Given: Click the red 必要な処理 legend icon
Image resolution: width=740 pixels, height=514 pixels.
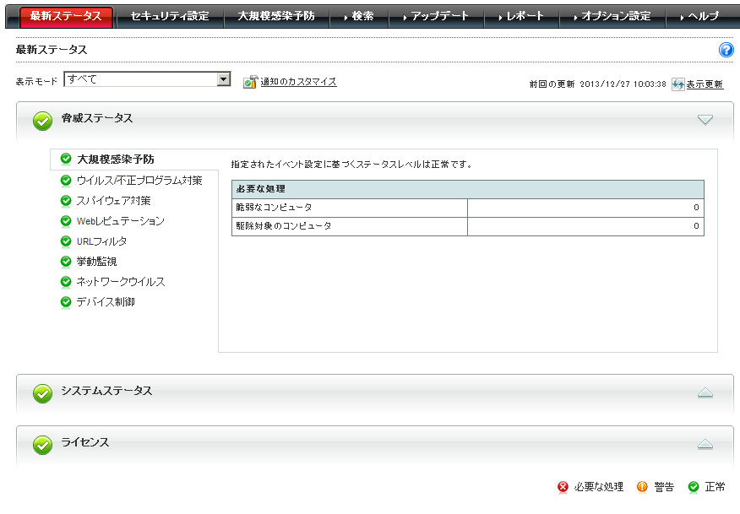Looking at the screenshot, I should 563,487.
